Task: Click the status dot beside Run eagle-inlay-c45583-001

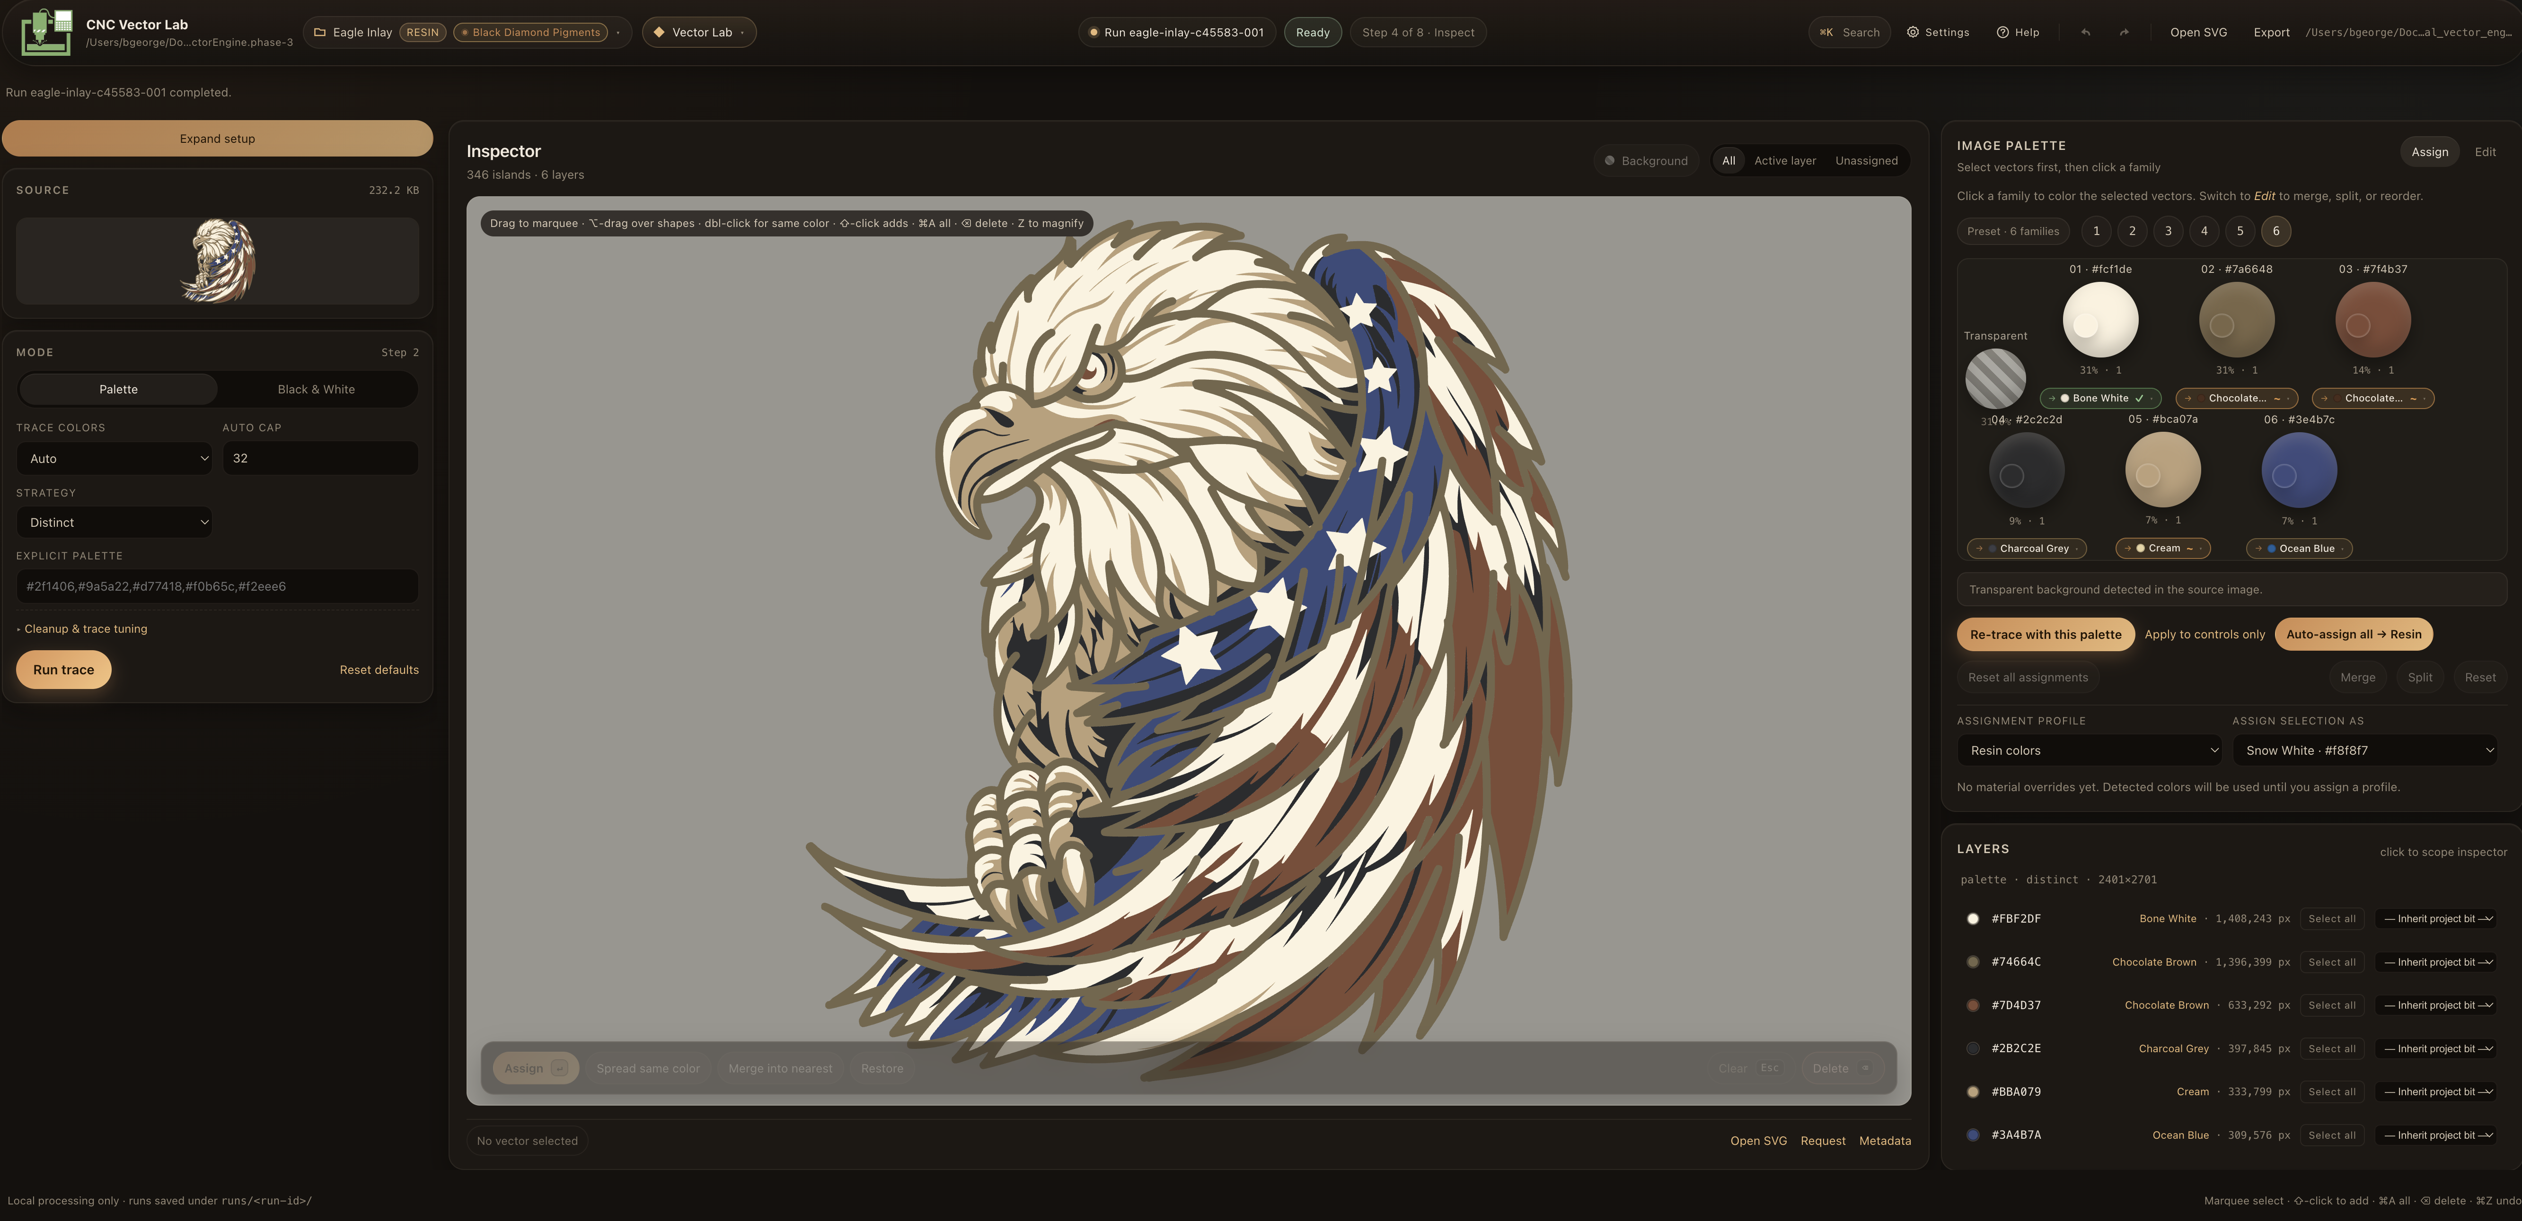Action: coord(1093,32)
